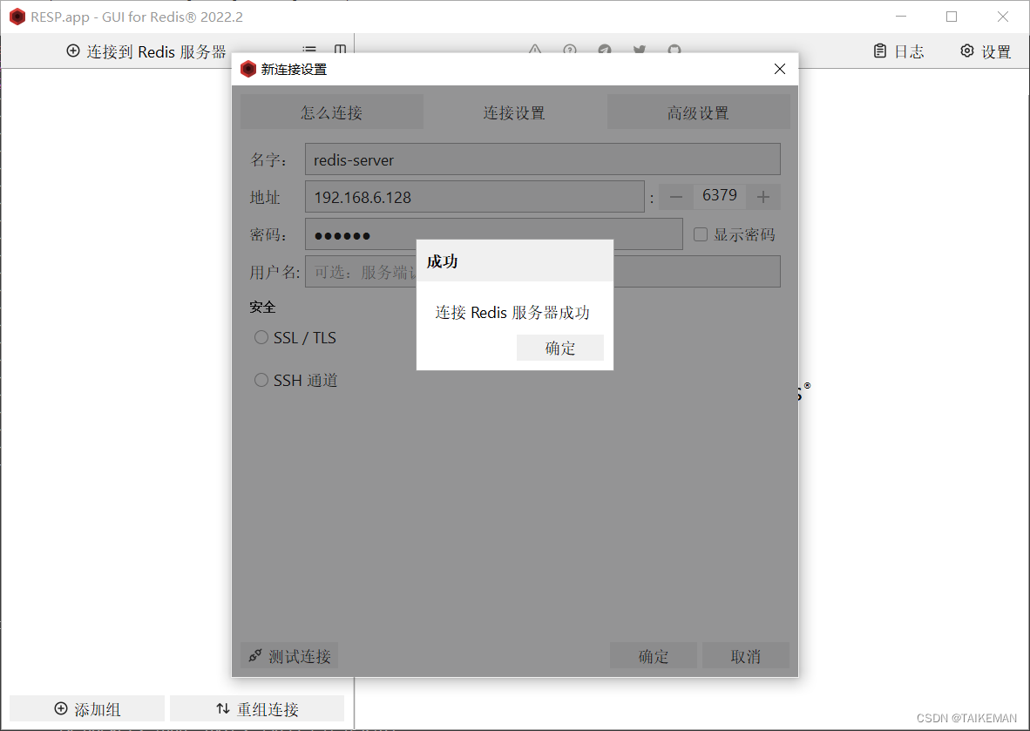Click the 成功 popup title
Viewport: 1030px width, 731px height.
click(x=442, y=261)
